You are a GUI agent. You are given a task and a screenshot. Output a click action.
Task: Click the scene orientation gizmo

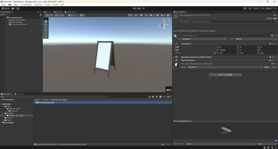click(x=163, y=25)
